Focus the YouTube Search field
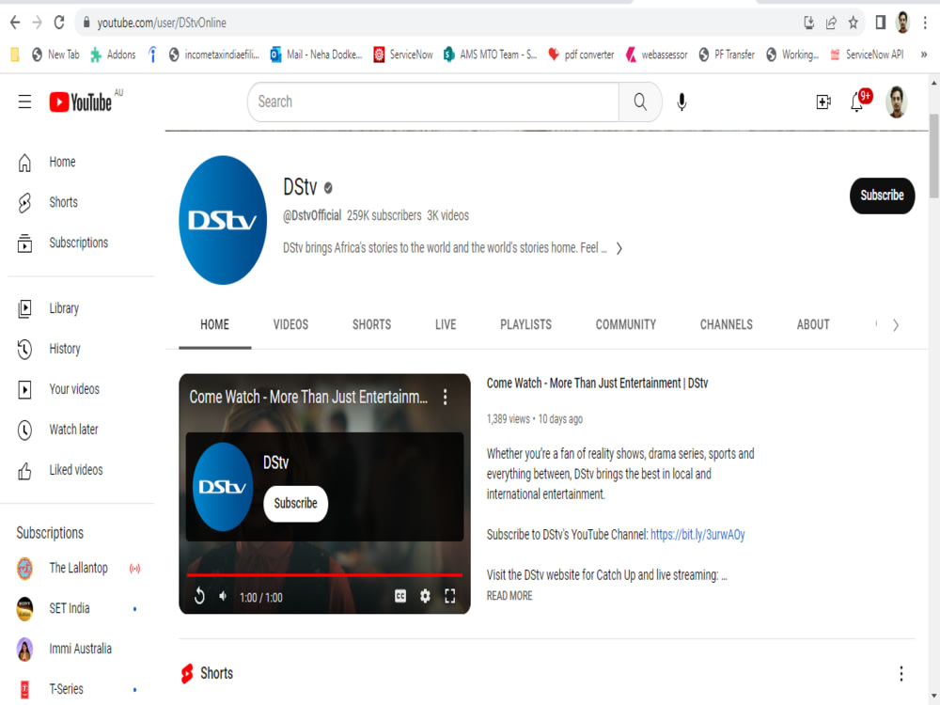940x705 pixels. tap(433, 102)
